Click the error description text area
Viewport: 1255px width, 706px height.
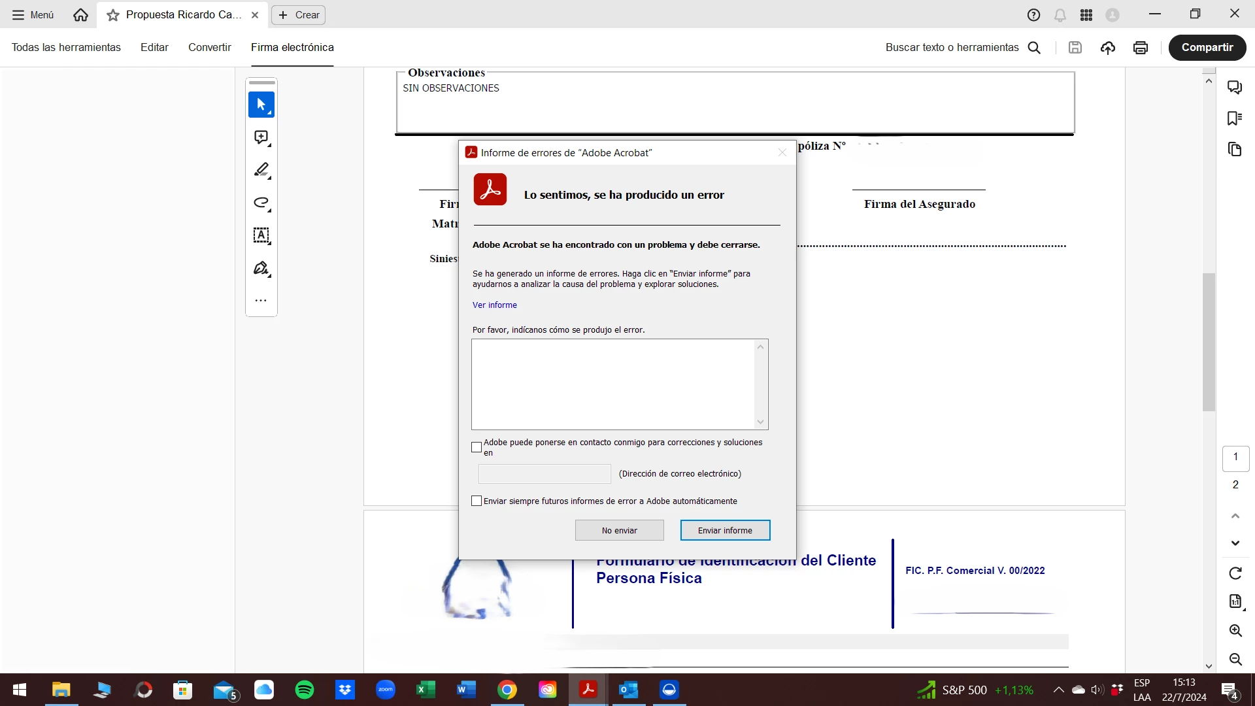[613, 384]
